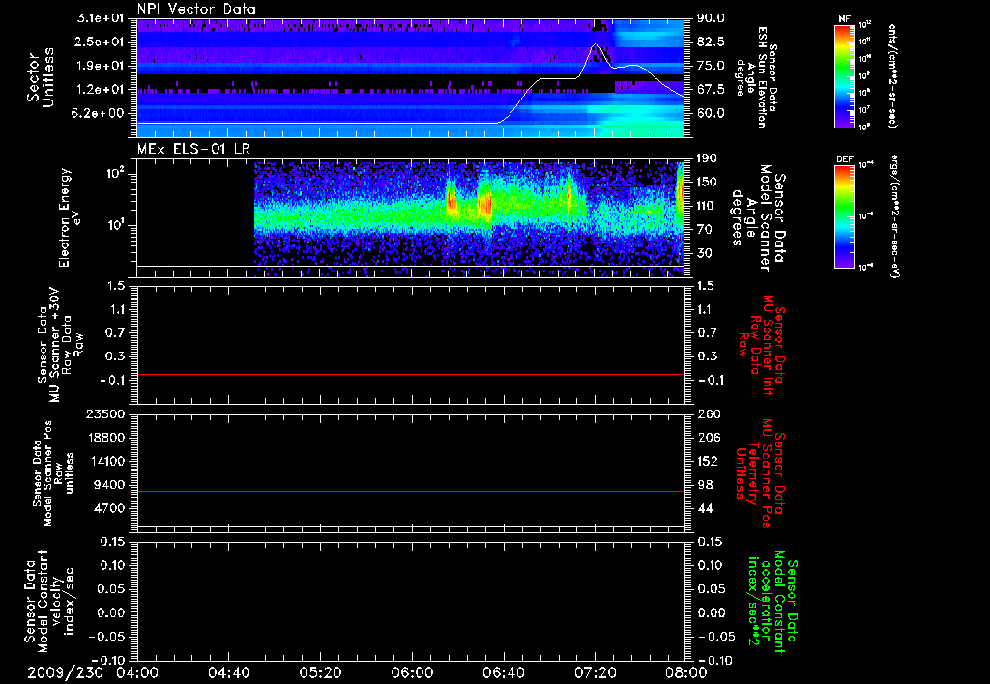Click the NPI sector spectrogram plot

point(410,78)
